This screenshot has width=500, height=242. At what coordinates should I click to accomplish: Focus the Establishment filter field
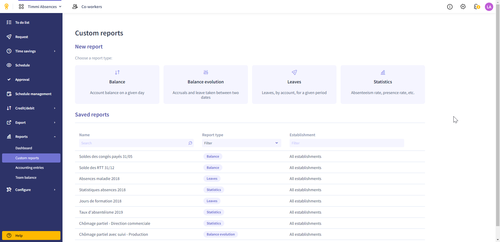(x=347, y=143)
